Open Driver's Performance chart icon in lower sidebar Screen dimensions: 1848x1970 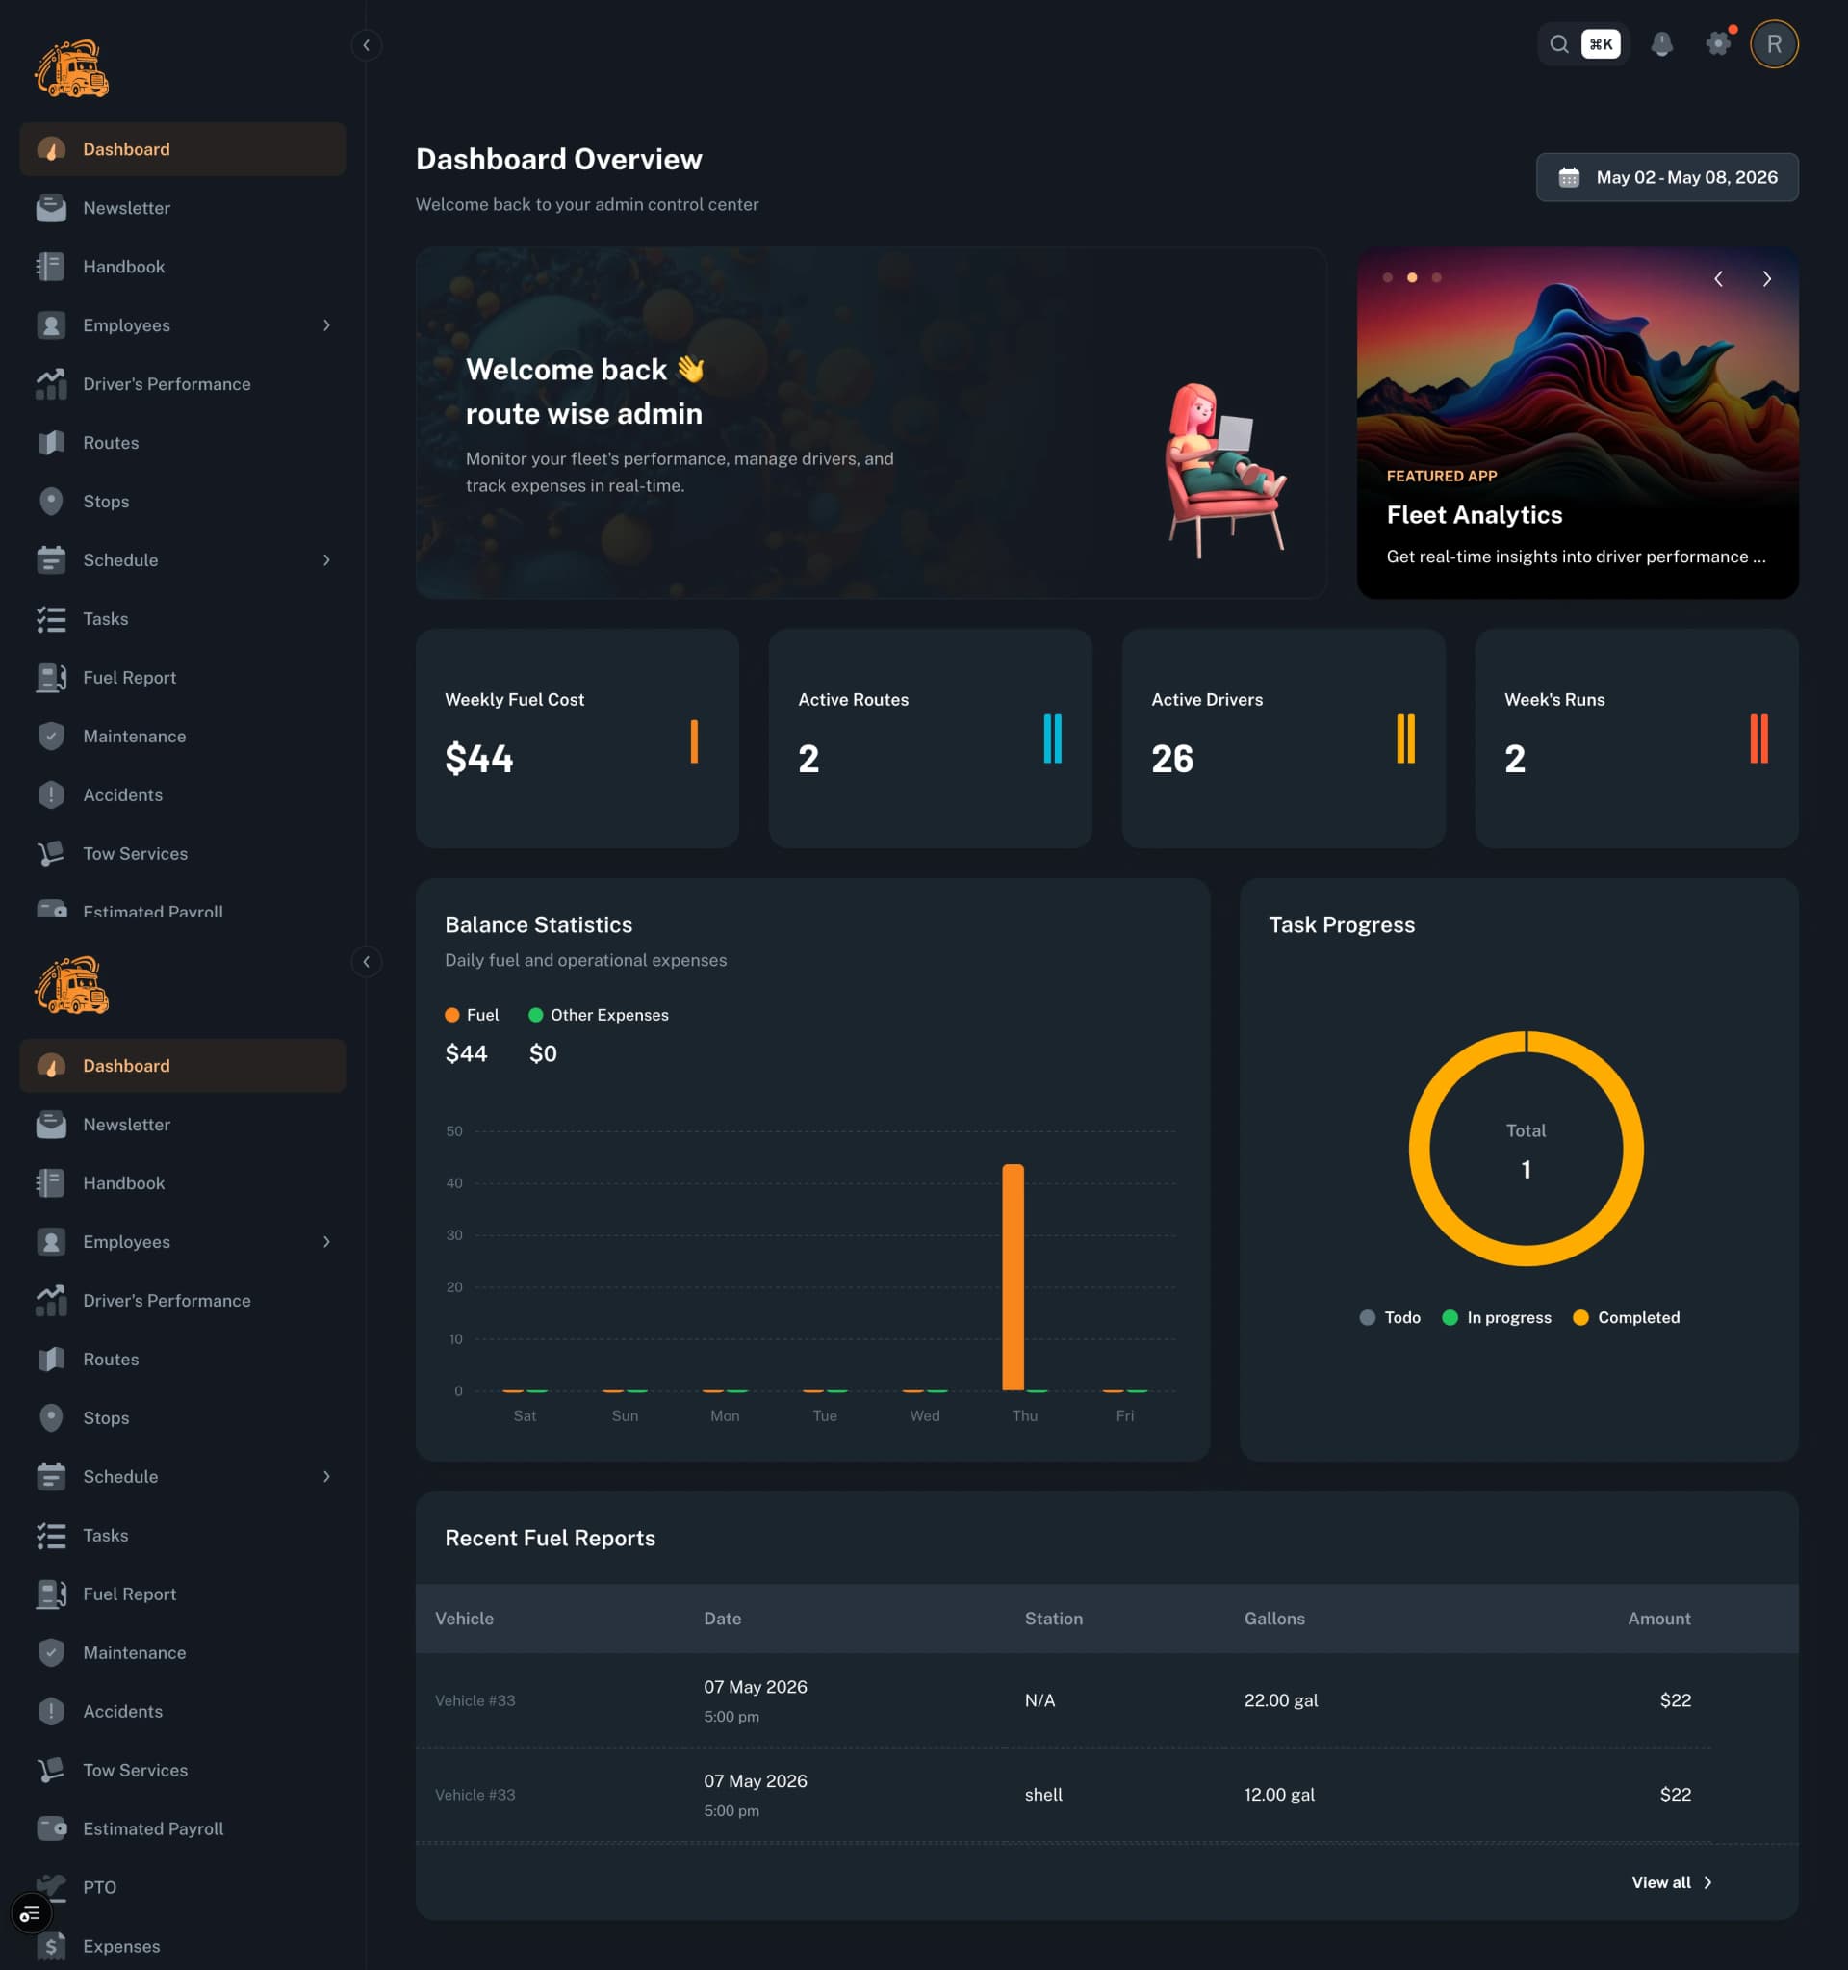coord(52,1301)
